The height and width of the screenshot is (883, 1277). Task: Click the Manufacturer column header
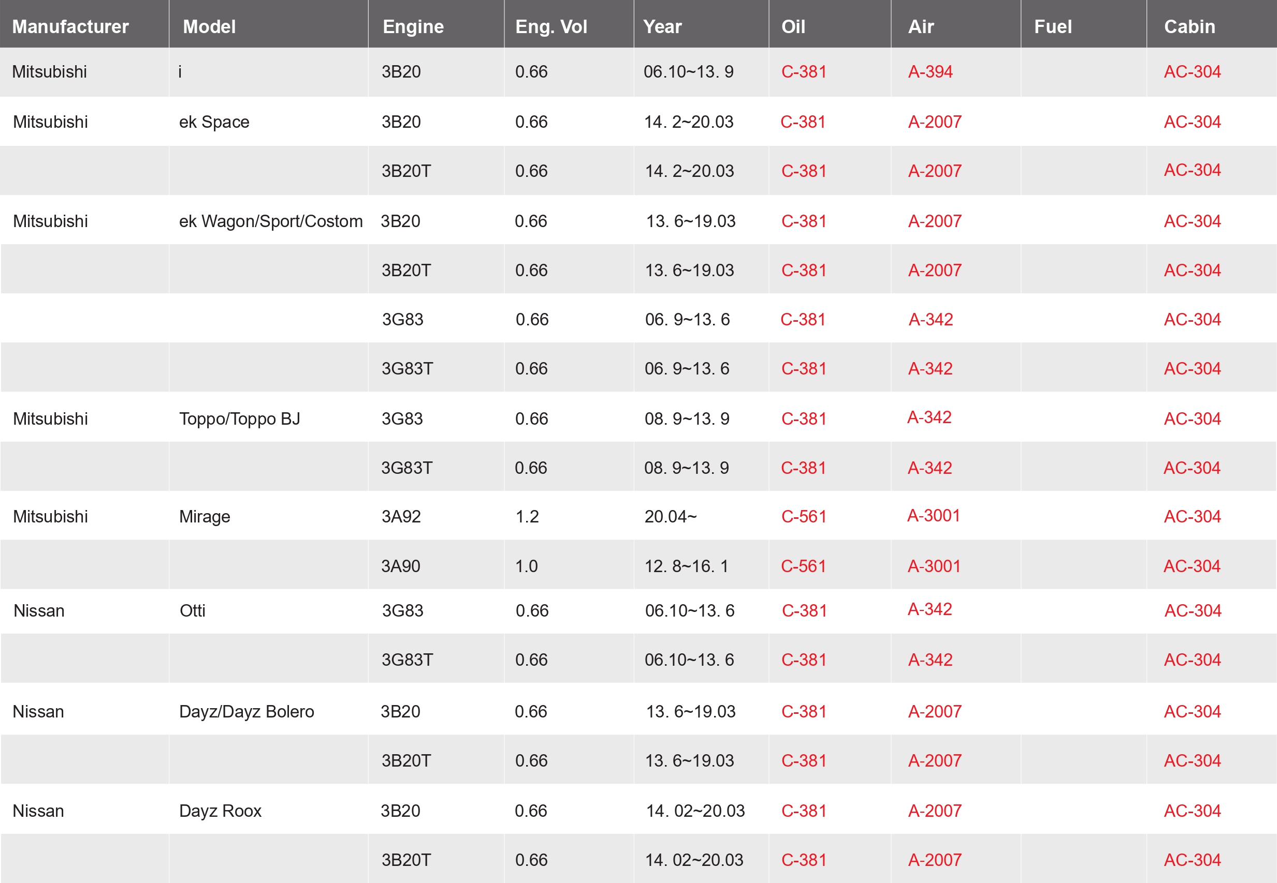[70, 26]
